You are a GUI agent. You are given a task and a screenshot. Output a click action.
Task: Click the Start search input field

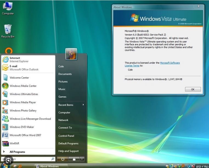(x=28, y=159)
